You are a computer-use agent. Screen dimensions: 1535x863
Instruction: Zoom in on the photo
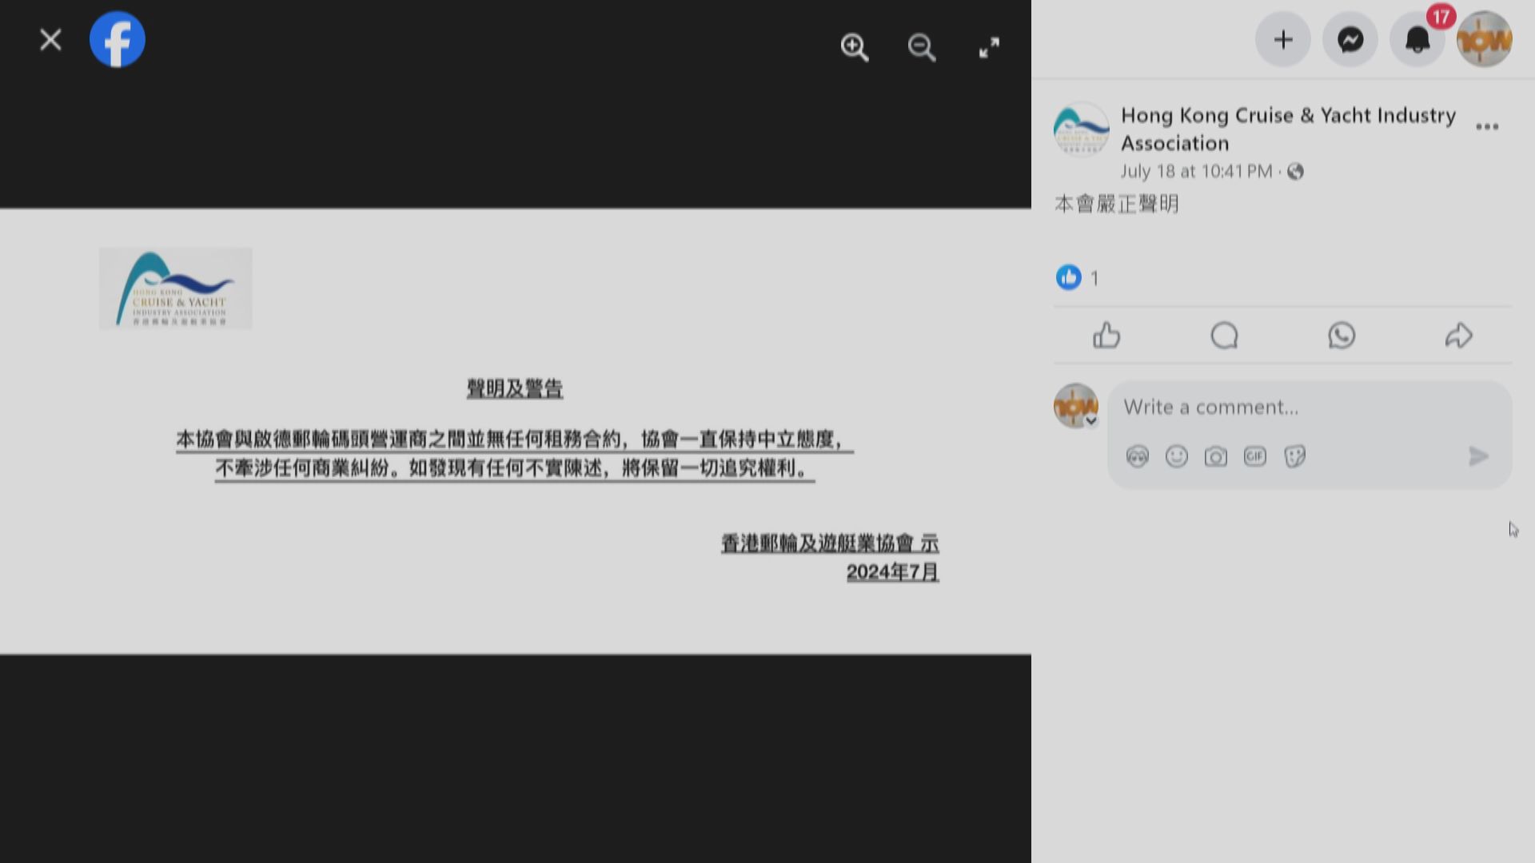pyautogui.click(x=855, y=47)
